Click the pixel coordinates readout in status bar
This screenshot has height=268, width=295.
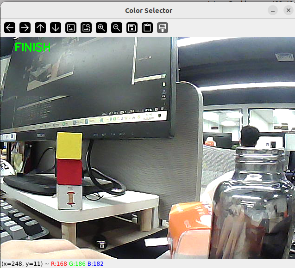[22, 264]
